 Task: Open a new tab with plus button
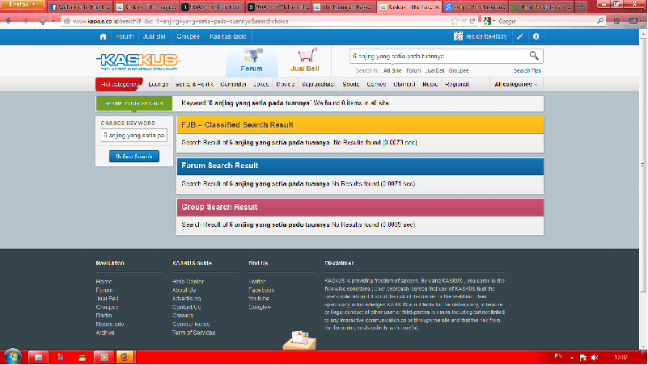tap(581, 7)
